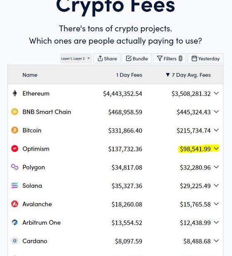
Task: Click the BNB Smart Chain coin icon
Action: point(15,112)
